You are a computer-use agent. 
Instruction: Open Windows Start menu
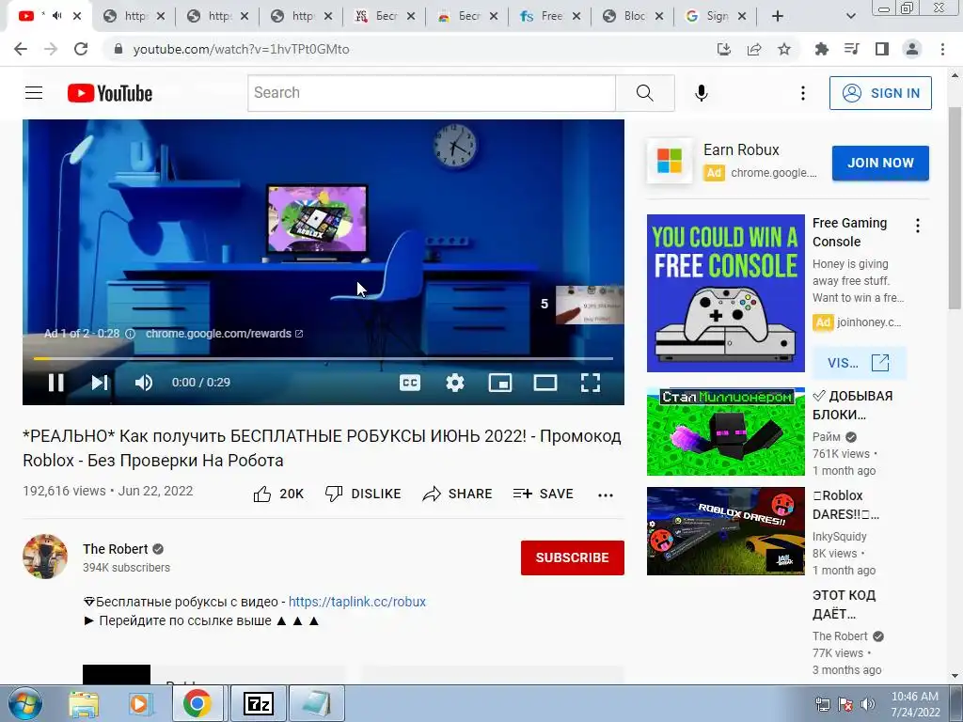click(24, 703)
